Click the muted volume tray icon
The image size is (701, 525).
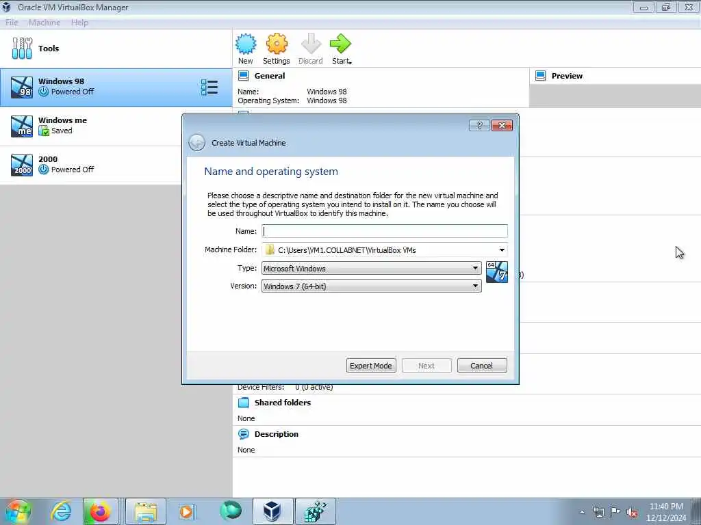click(x=632, y=512)
